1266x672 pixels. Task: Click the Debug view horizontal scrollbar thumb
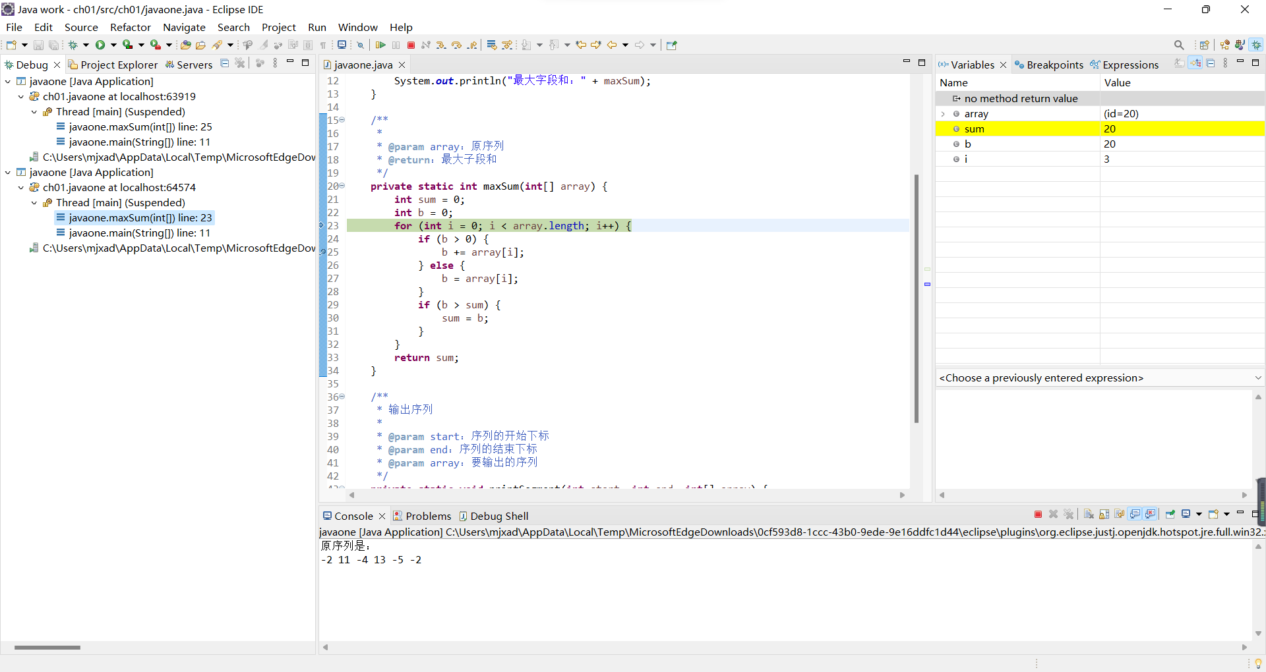pos(47,648)
